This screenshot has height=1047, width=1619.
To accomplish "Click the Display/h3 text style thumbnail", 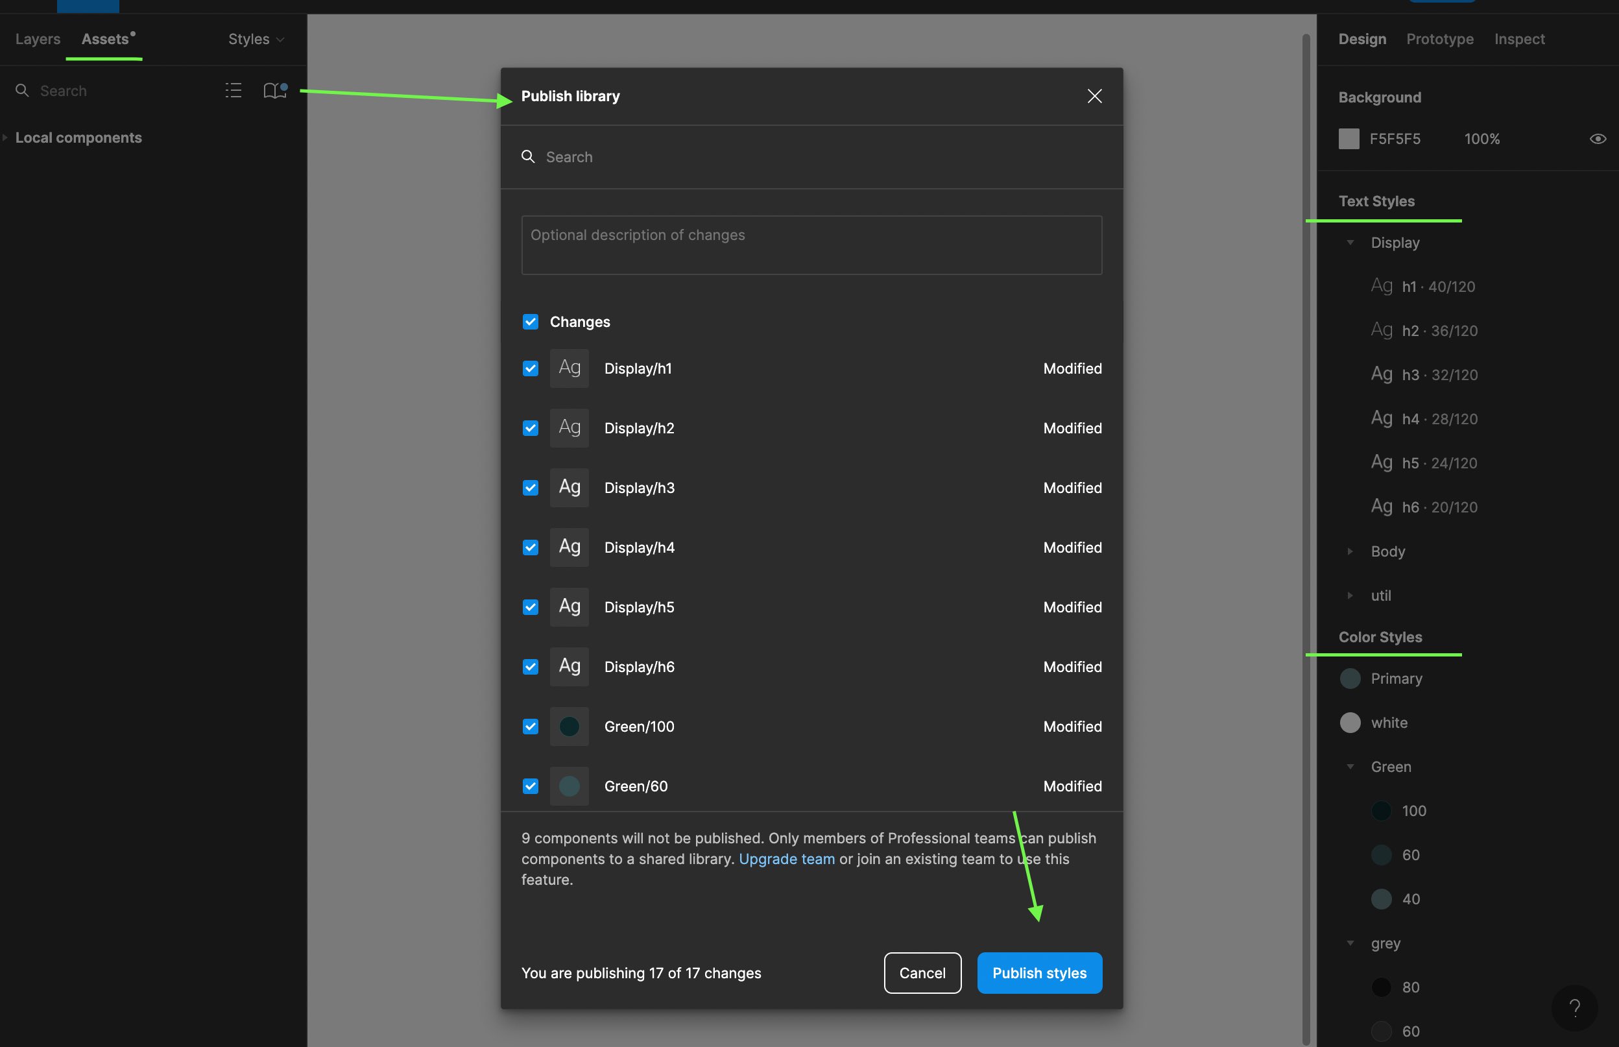I will [569, 487].
